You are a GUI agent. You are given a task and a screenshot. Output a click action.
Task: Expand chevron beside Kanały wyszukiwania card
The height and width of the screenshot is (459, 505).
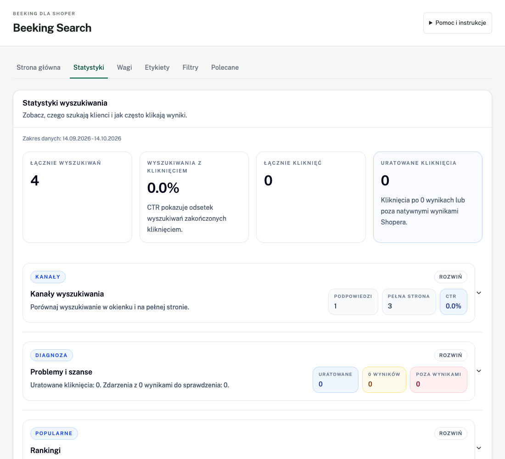click(479, 293)
